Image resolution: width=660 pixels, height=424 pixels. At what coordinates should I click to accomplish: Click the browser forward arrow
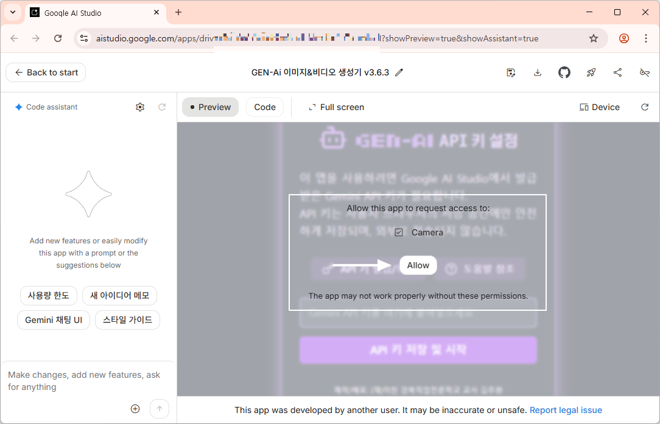tap(36, 38)
